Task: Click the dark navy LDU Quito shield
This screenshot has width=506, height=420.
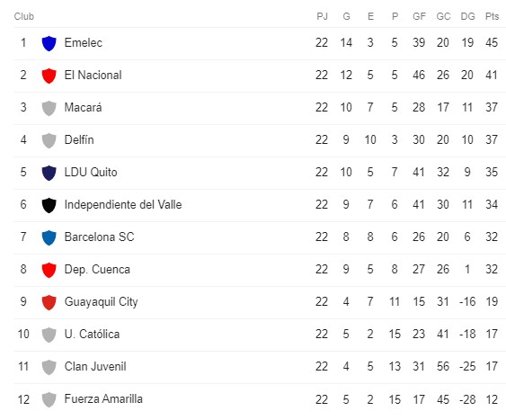Action: [49, 173]
